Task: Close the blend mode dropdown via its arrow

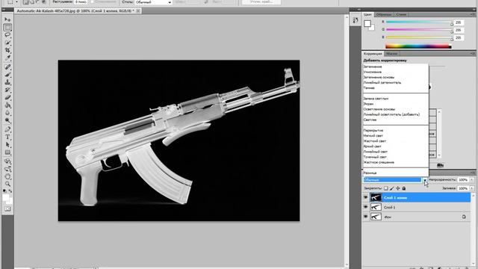Action: coord(425,180)
